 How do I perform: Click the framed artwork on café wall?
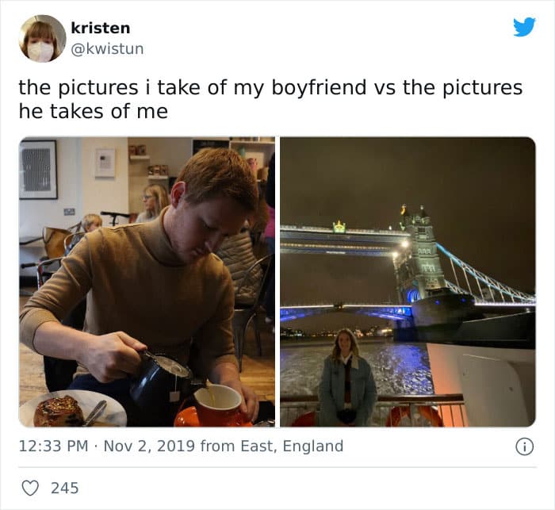click(38, 170)
